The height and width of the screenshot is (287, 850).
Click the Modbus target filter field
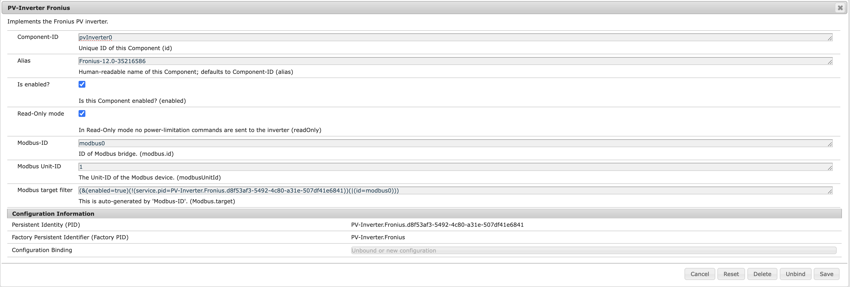click(x=455, y=191)
